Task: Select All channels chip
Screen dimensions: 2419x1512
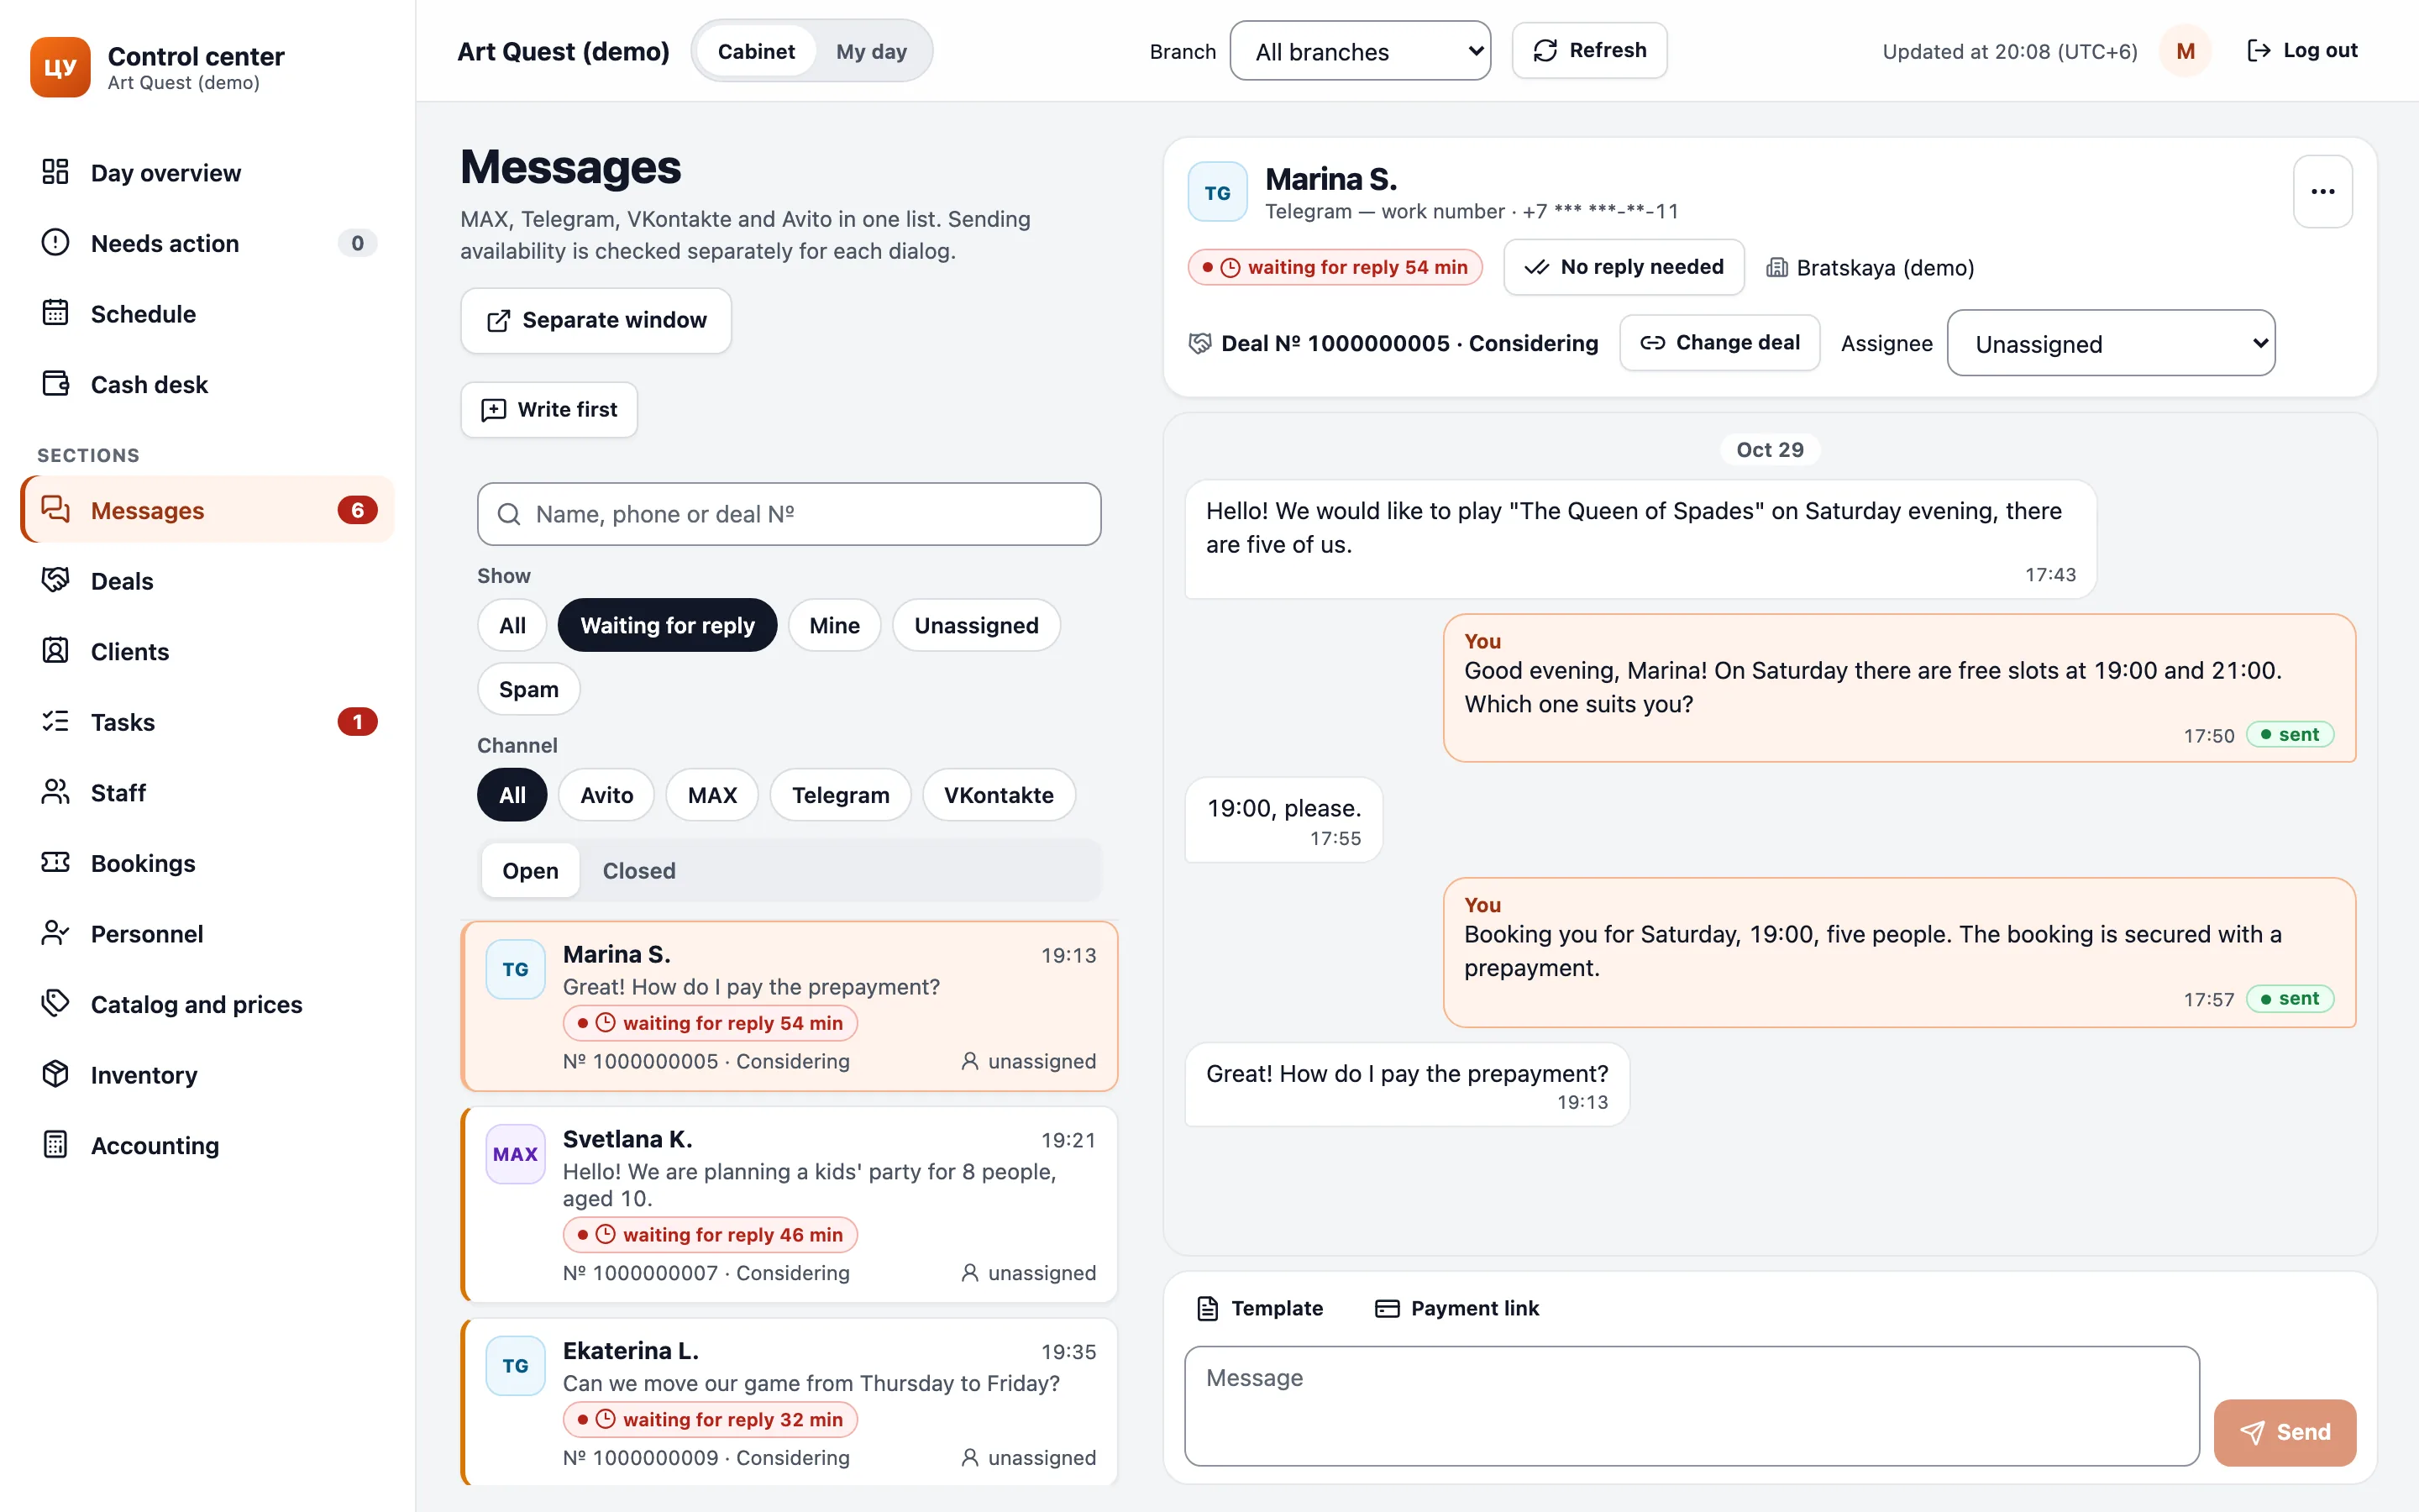Action: click(512, 795)
